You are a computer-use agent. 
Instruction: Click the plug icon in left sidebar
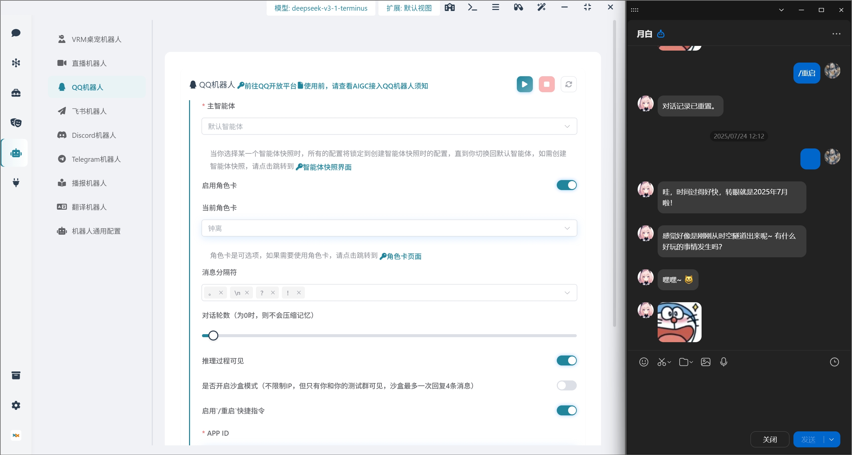point(16,182)
